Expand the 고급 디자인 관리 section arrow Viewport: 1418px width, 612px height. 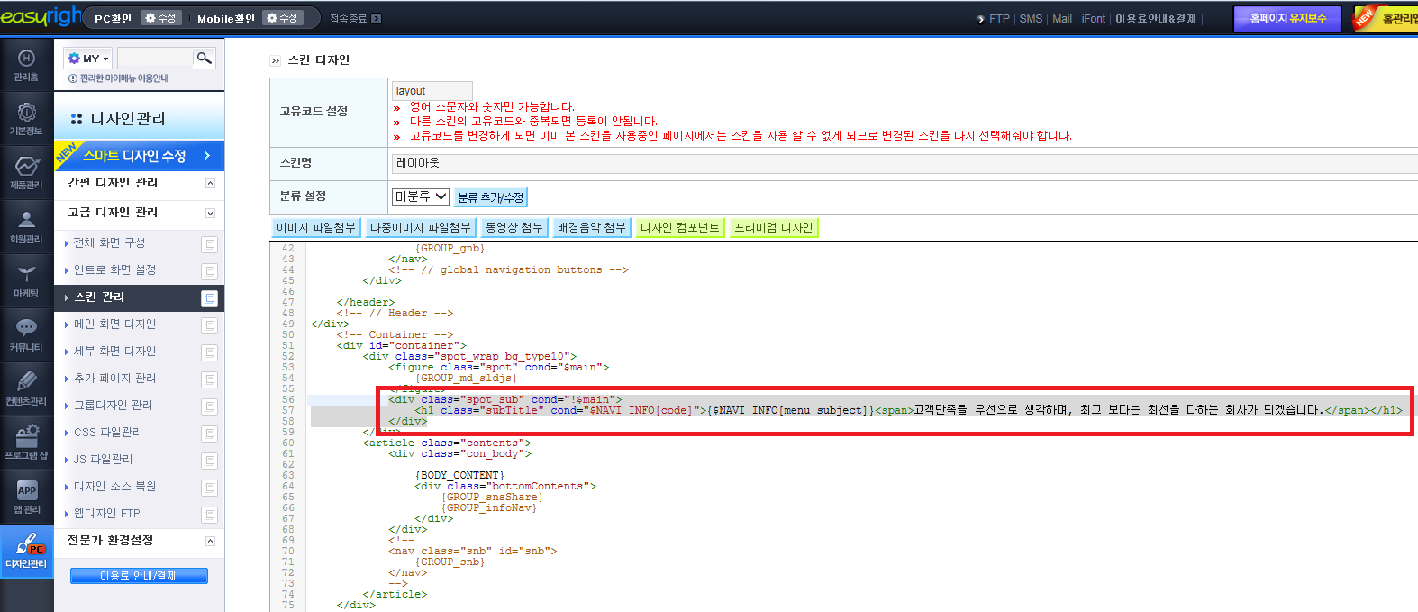(x=210, y=214)
